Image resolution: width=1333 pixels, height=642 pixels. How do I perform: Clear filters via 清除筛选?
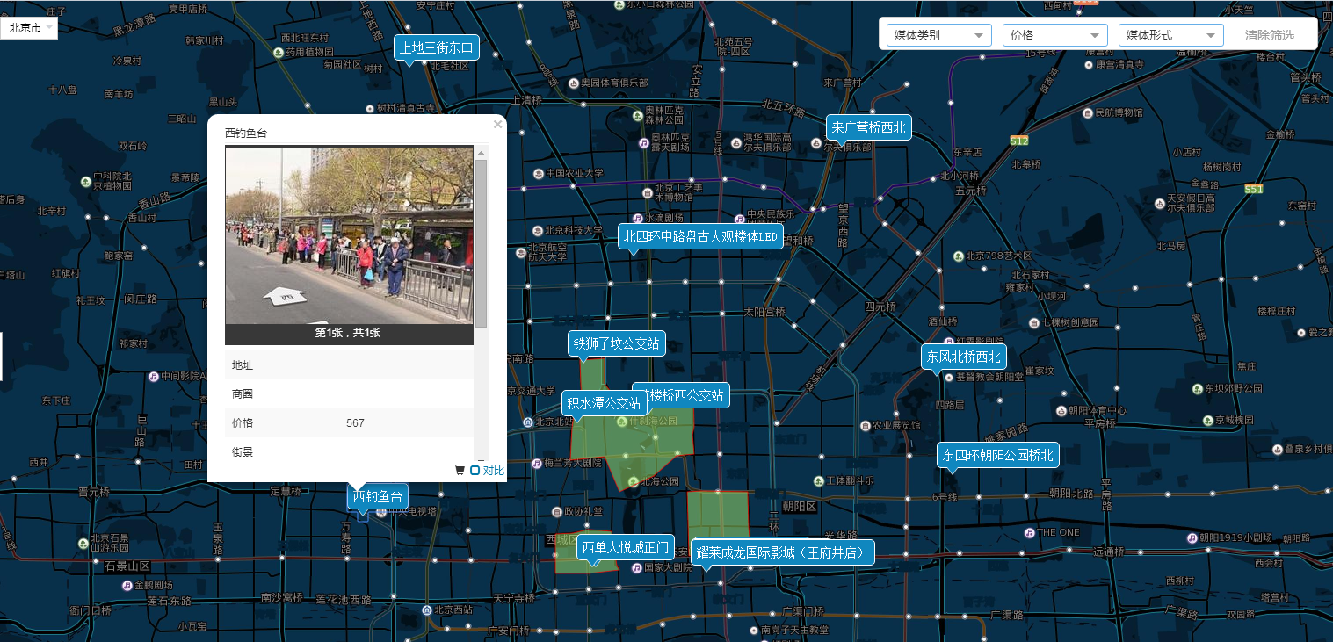click(x=1270, y=35)
